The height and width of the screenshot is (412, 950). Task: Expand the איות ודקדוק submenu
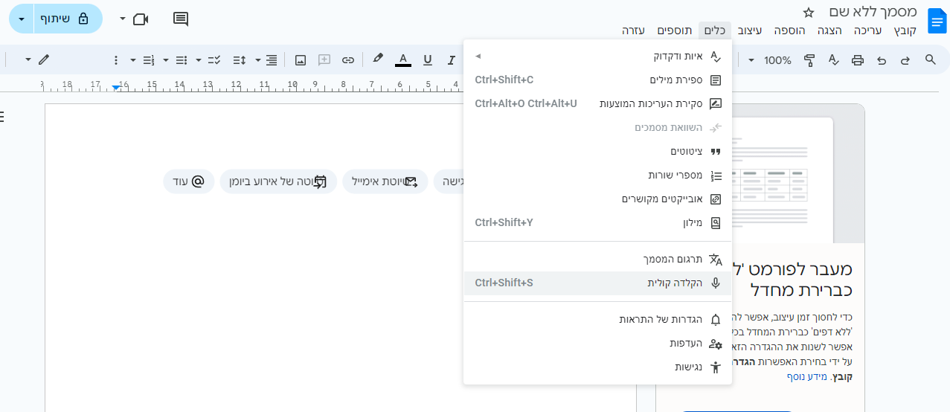597,56
